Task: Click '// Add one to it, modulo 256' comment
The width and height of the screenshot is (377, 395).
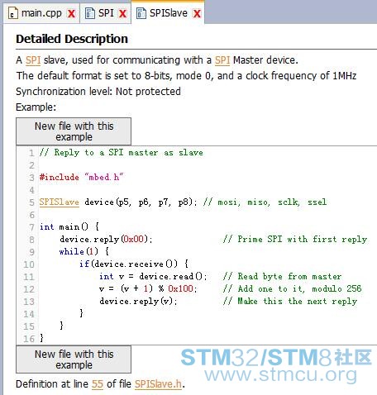Action: [293, 288]
